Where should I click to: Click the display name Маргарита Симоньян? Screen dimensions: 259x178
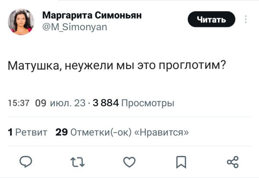(92, 16)
